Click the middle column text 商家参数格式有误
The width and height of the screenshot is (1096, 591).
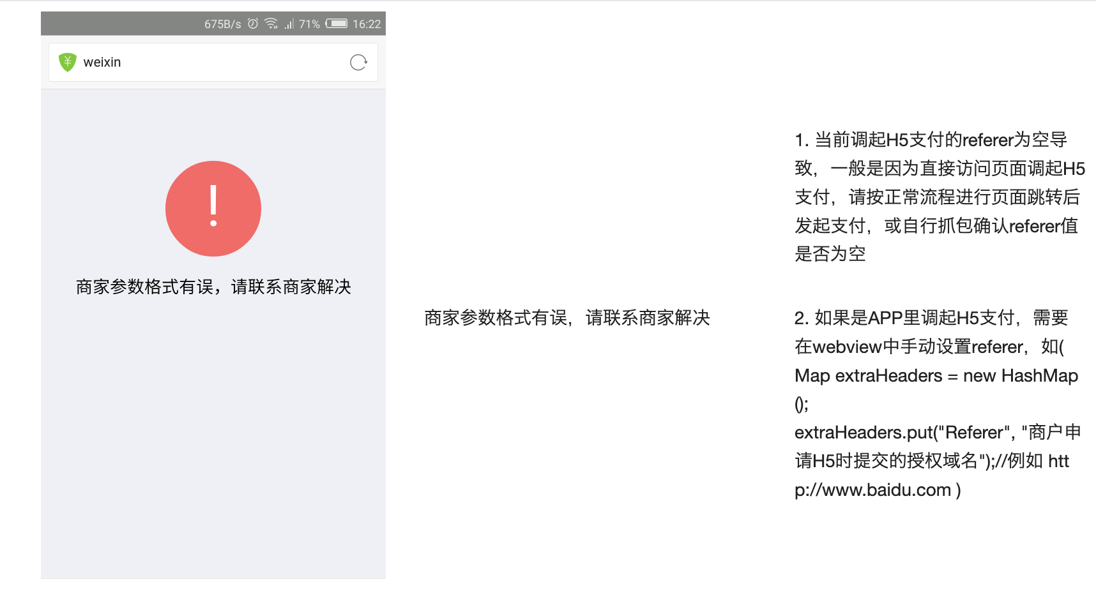pos(567,317)
